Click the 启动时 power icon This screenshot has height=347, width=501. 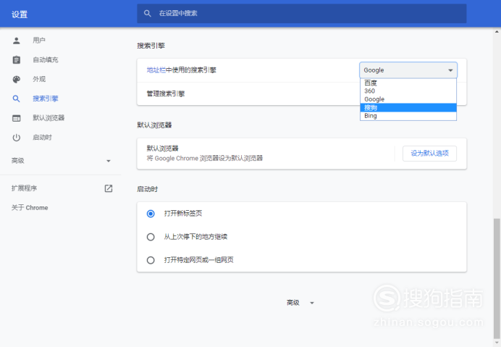point(17,138)
